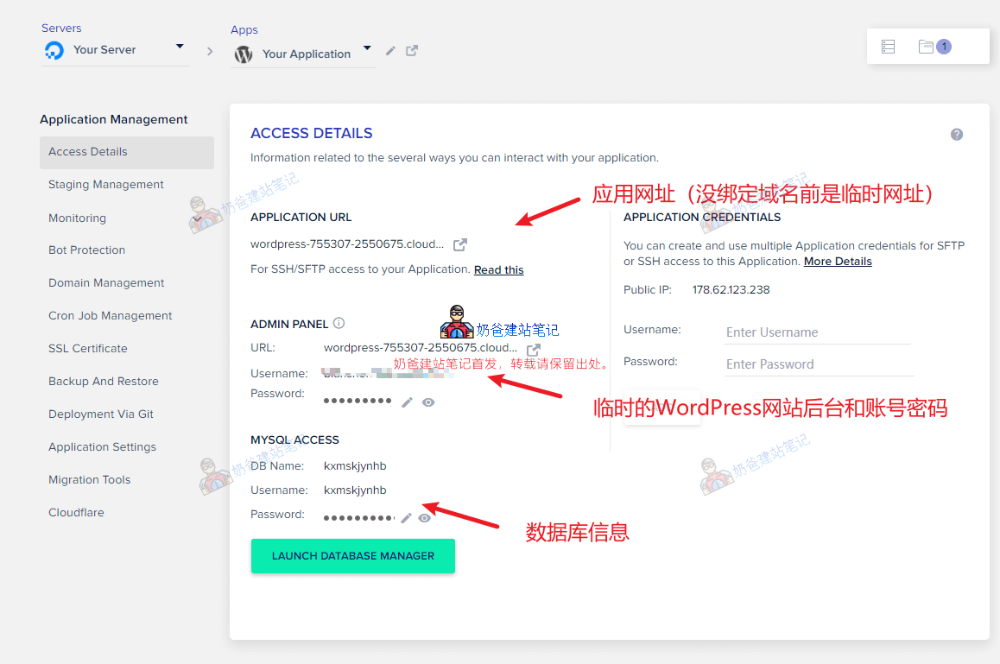Select SSL Certificate from sidebar
The image size is (1000, 664).
coord(88,349)
